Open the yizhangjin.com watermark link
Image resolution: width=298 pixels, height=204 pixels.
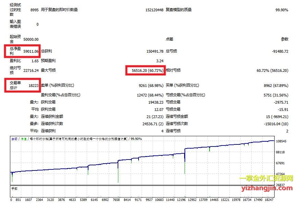coord(266,188)
